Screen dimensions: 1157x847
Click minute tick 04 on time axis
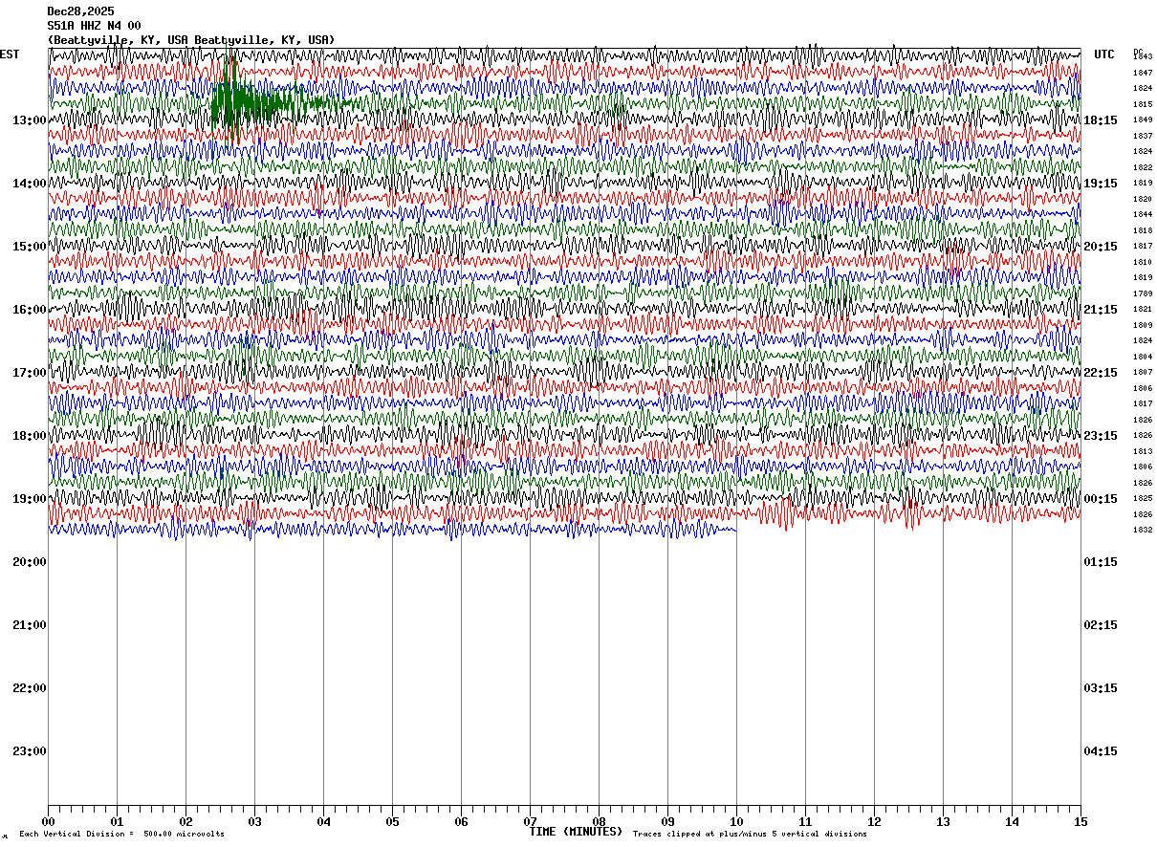click(323, 821)
